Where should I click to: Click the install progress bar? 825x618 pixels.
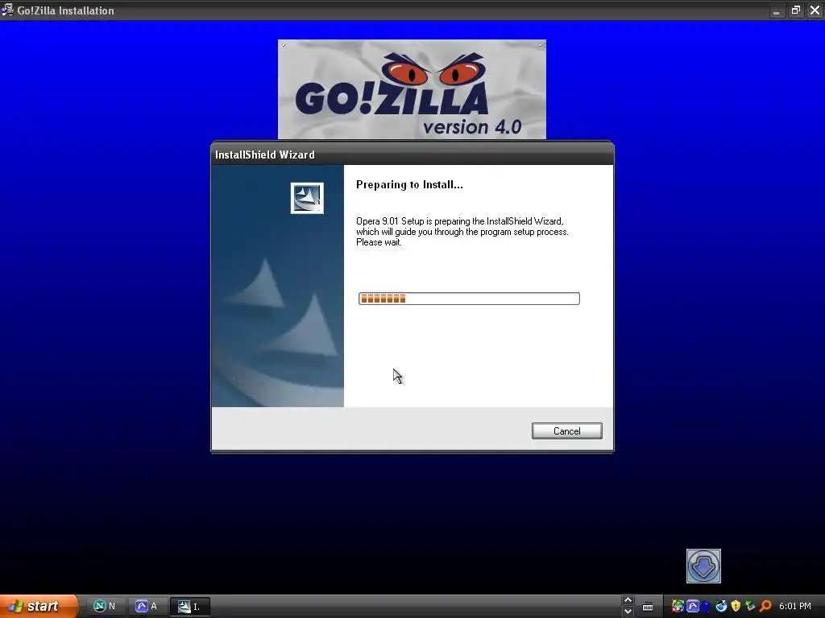469,299
